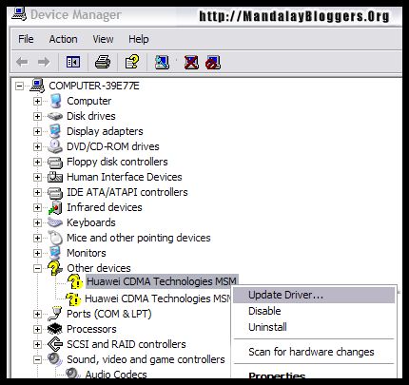Collapse the COMPUTER-39E77E root node
This screenshot has width=409, height=385.
click(x=20, y=86)
